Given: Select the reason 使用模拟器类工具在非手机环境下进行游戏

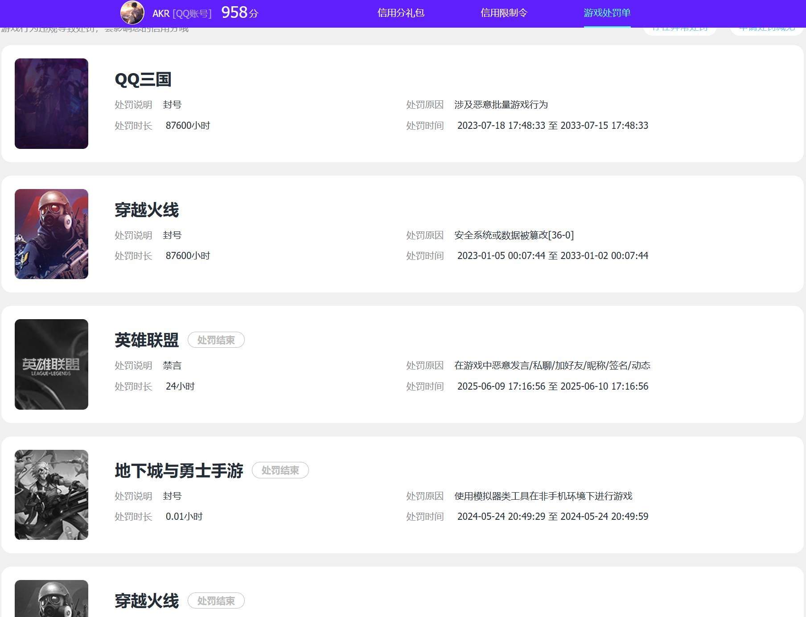Looking at the screenshot, I should tap(543, 496).
